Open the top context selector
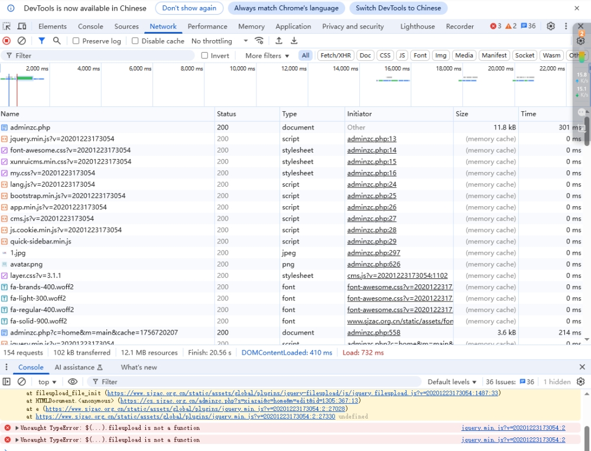Screen dimensions: 591x451 point(47,382)
